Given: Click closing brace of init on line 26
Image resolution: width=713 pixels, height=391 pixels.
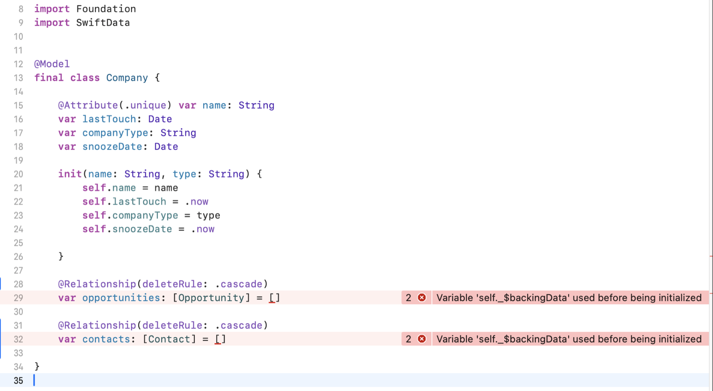Looking at the screenshot, I should (x=61, y=256).
